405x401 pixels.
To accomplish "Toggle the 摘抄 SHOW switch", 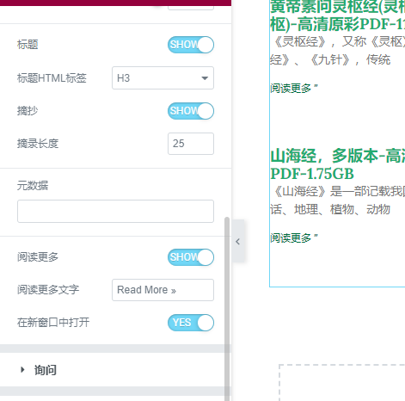I will (x=191, y=111).
